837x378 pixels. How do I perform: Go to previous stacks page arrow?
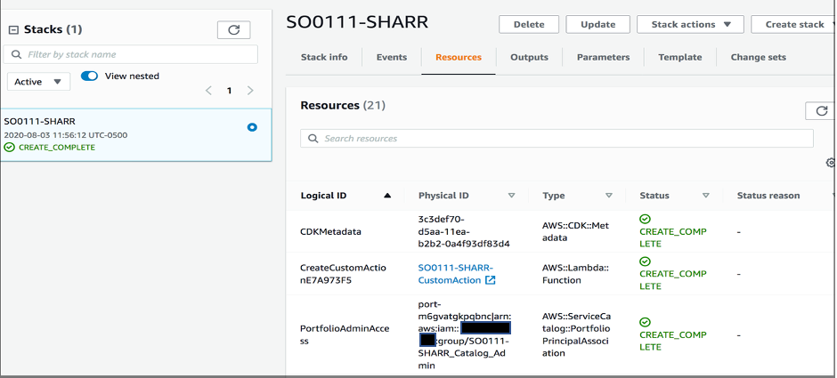click(x=208, y=91)
